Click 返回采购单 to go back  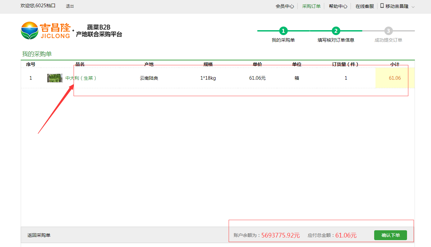39,235
